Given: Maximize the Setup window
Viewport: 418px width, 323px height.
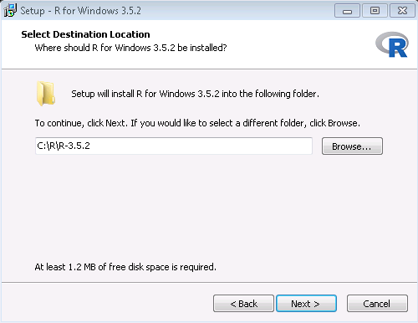Looking at the screenshot, I should pos(375,11).
